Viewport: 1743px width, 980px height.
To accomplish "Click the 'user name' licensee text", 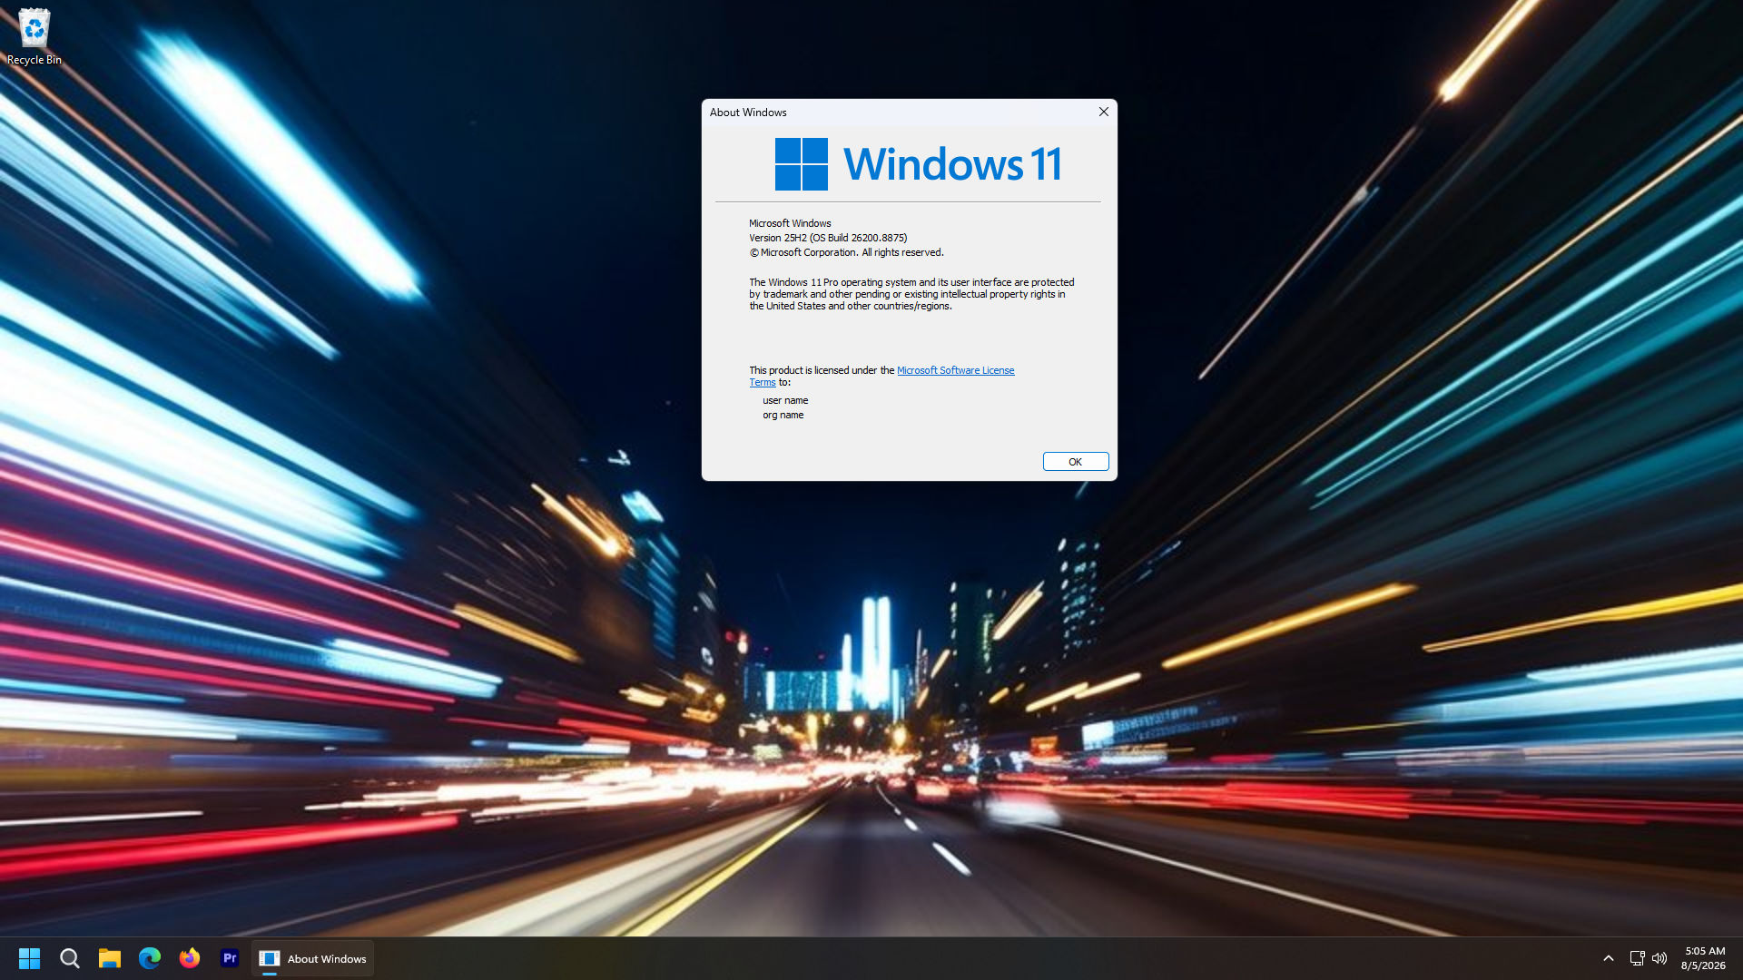I will tap(785, 400).
